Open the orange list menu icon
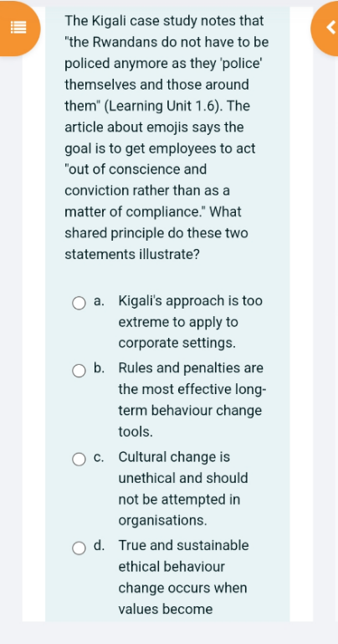 tap(18, 28)
